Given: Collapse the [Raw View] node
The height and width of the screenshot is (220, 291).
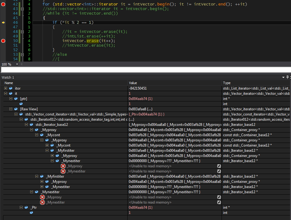Looking at the screenshot, I should coord(11,109).
